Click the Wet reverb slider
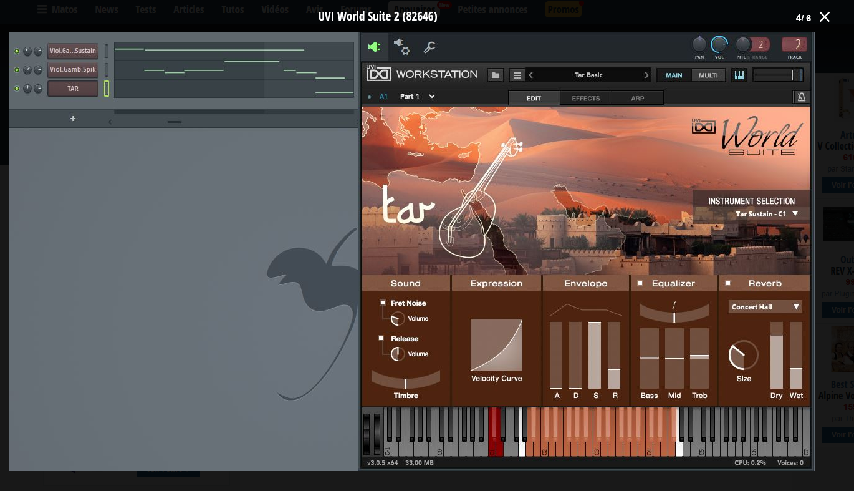 796,355
